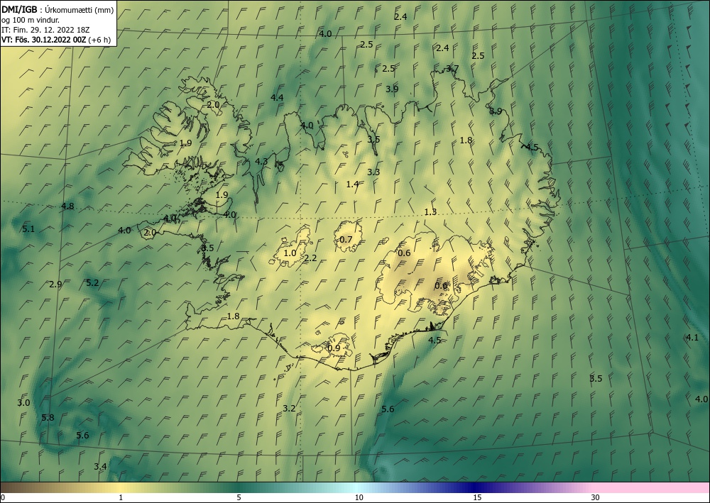Image resolution: width=710 pixels, height=503 pixels.
Task: Click the legend tick label '5'
Action: 239,497
